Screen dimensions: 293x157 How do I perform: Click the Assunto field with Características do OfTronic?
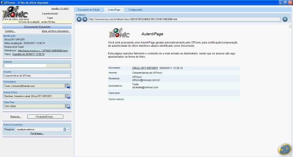37,75
